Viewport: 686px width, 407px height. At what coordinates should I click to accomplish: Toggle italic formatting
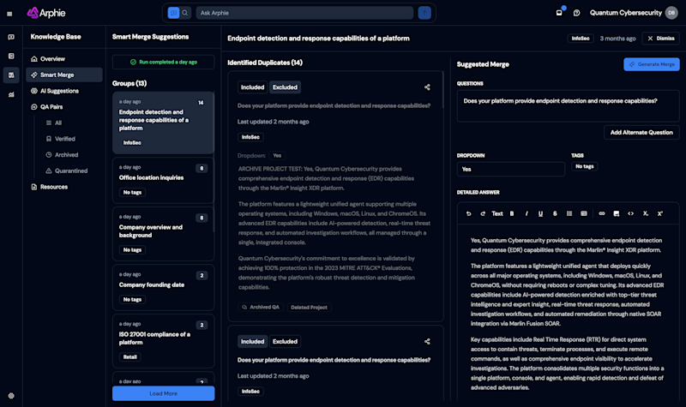tap(527, 213)
